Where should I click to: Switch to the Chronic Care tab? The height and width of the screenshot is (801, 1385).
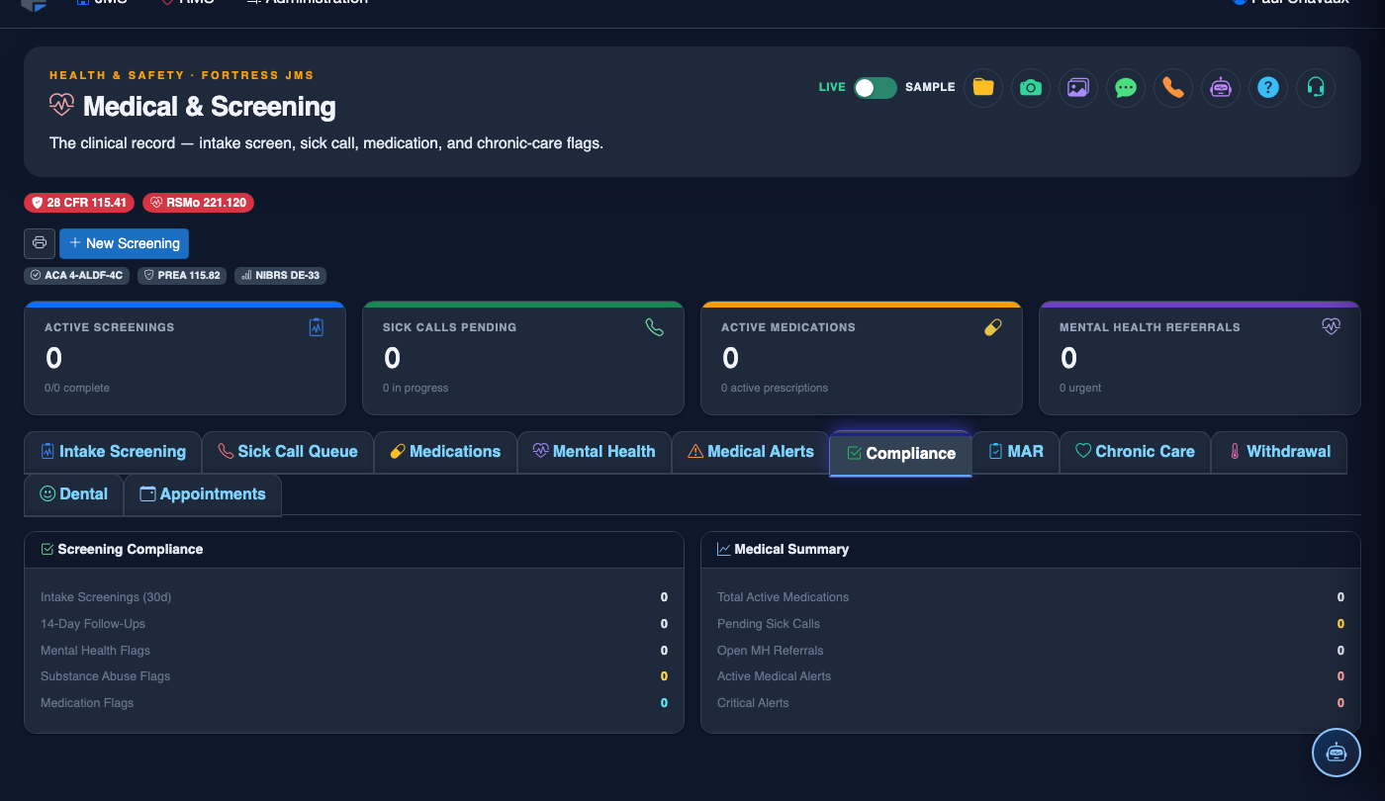(x=1135, y=452)
